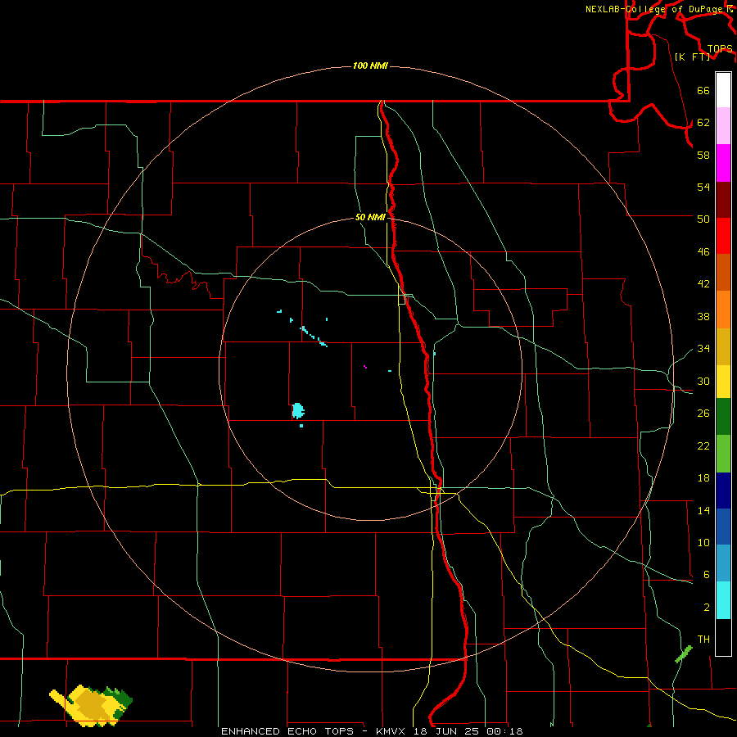Screen dimensions: 737x737
Task: Click the black TH threshold swatch
Action: coord(723,637)
